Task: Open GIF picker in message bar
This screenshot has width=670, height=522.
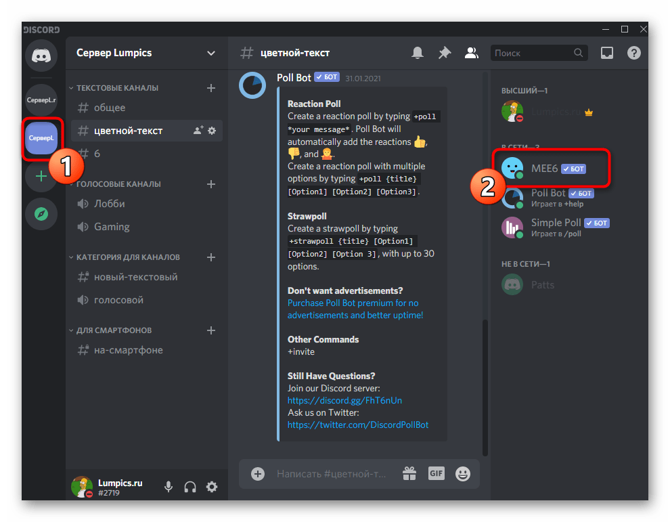Action: point(436,473)
